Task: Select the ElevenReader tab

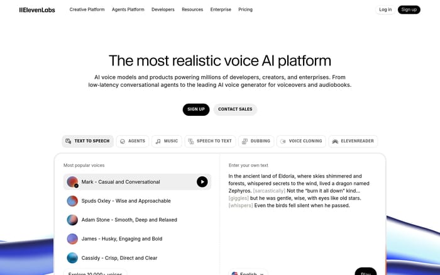Action: tap(353, 141)
